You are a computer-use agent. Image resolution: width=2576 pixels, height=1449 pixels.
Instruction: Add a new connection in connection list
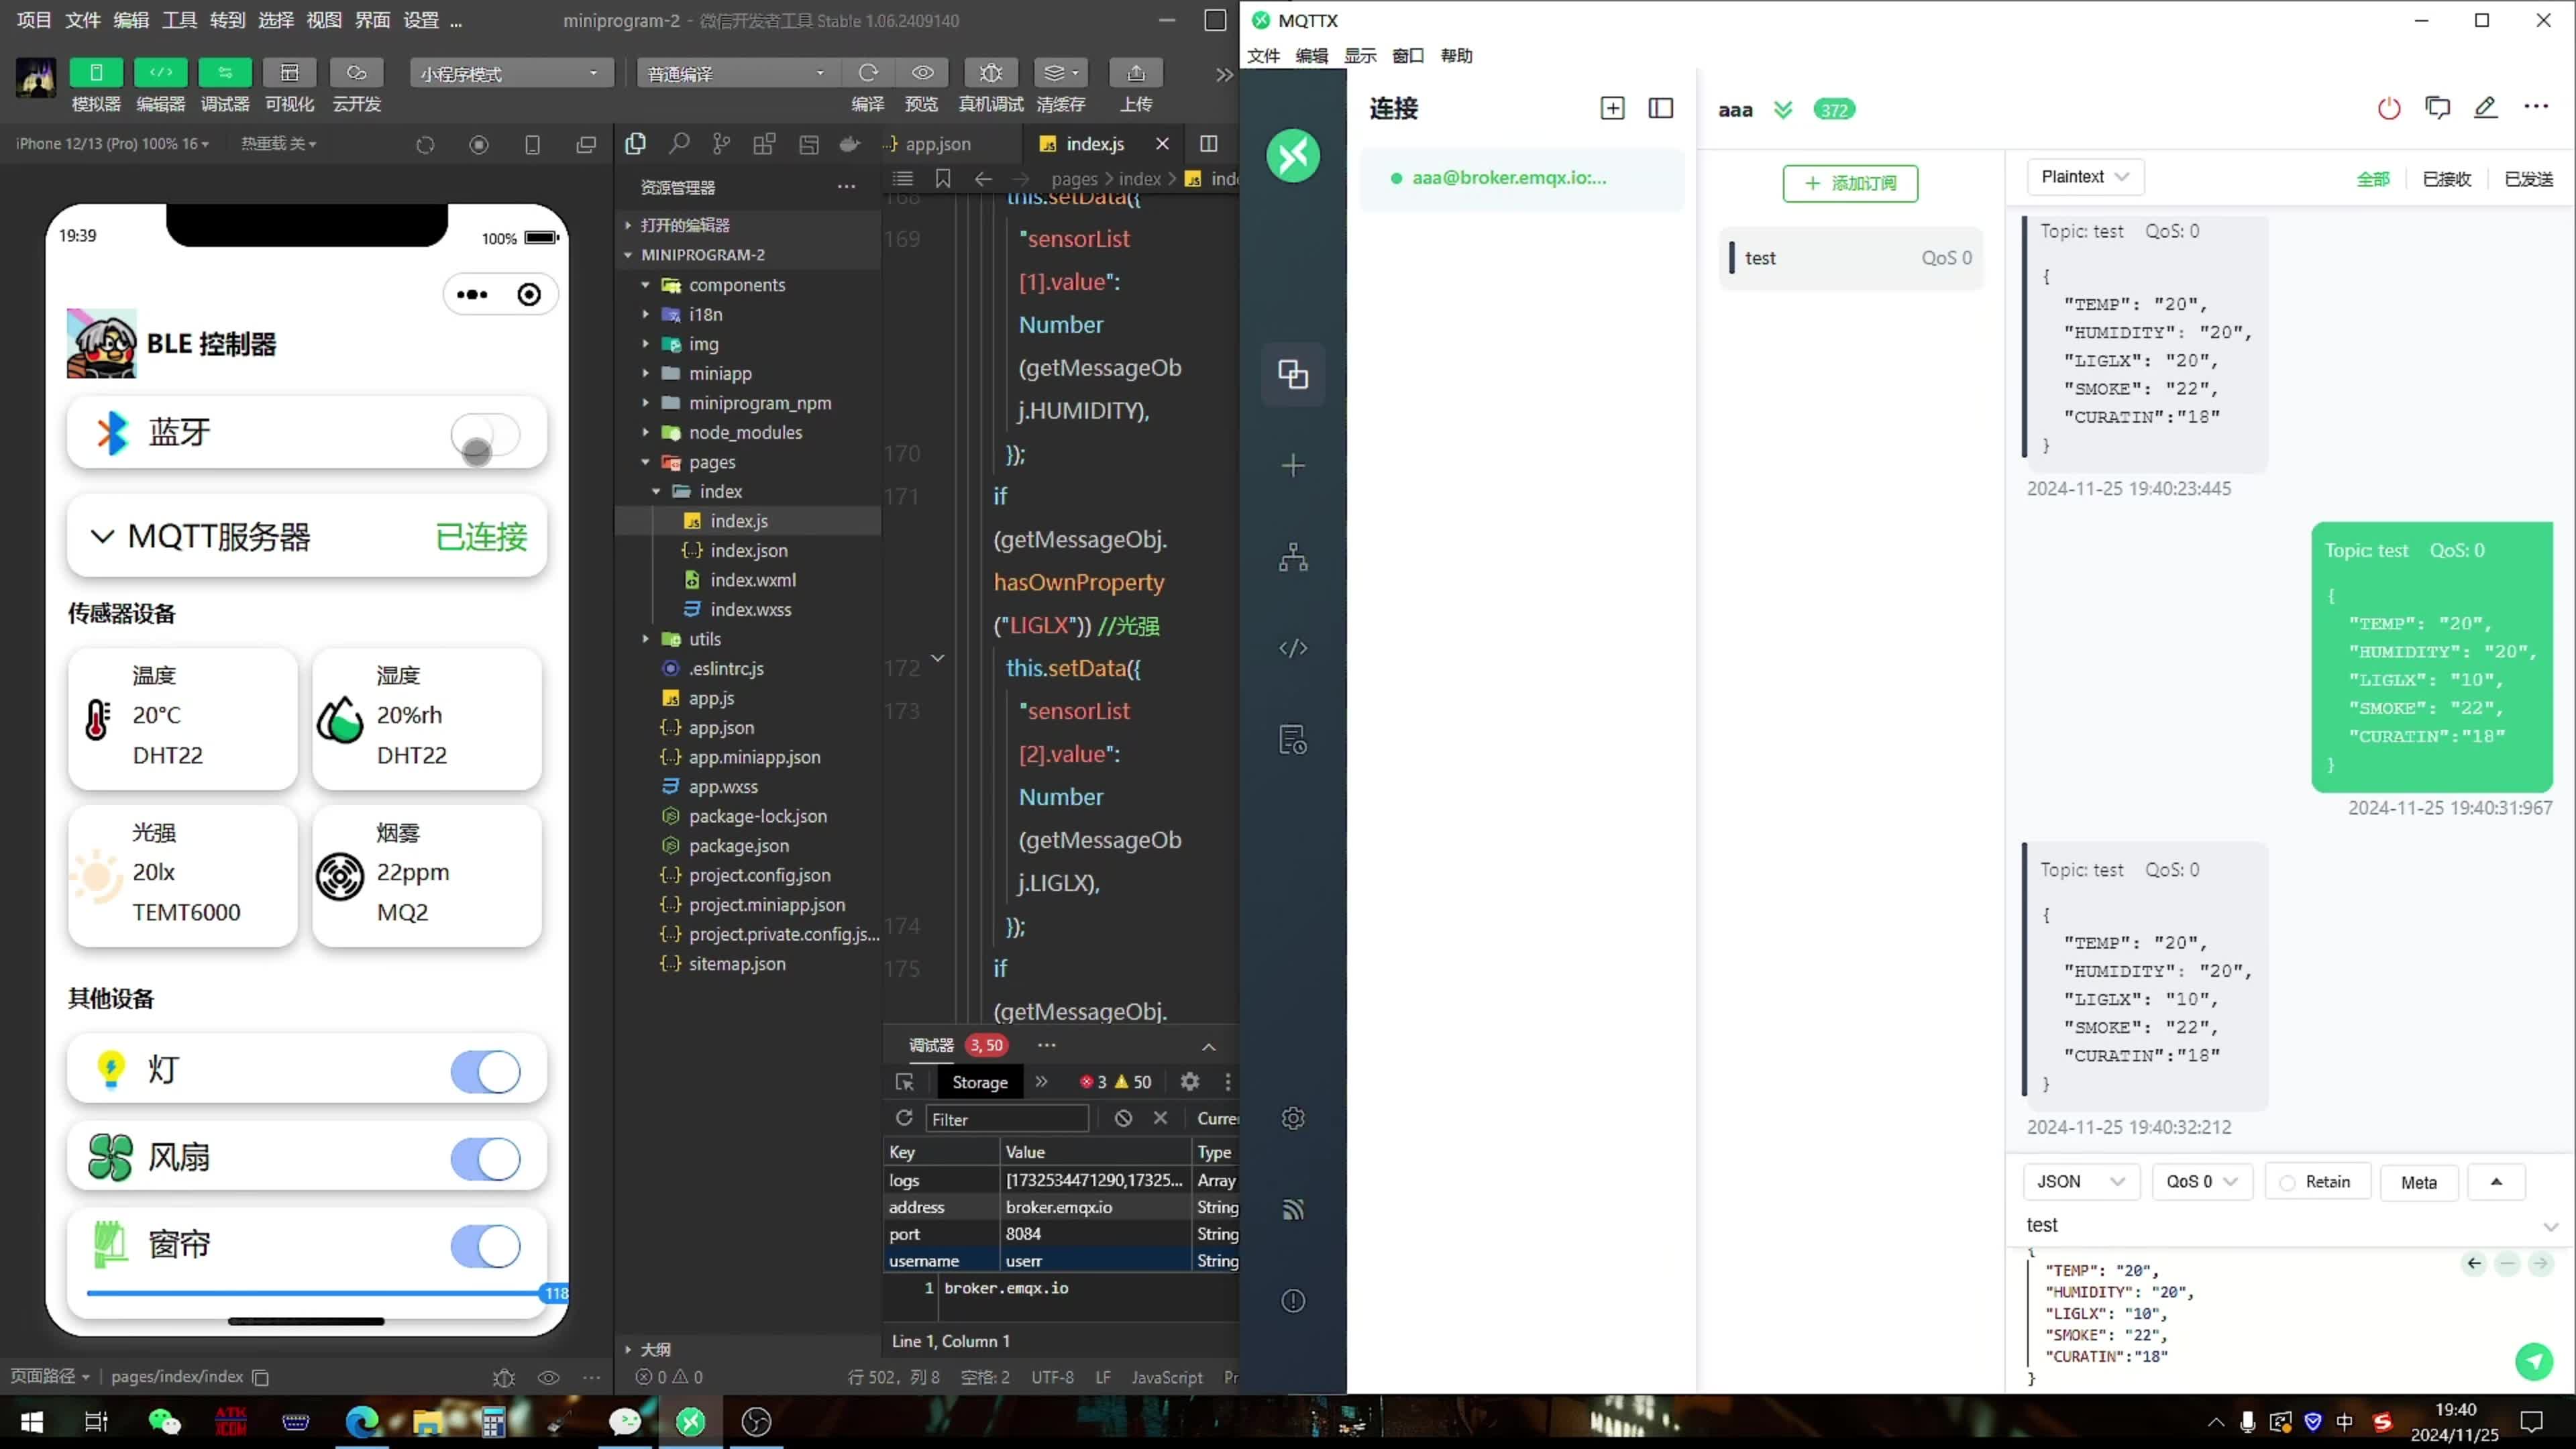pyautogui.click(x=1612, y=108)
